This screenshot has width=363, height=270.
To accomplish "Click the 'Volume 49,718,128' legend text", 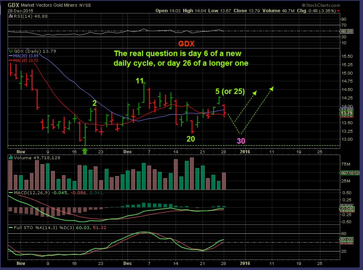I will [x=37, y=158].
